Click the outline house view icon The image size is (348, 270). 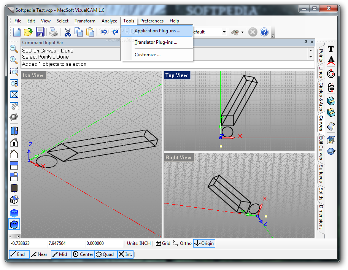14,154
